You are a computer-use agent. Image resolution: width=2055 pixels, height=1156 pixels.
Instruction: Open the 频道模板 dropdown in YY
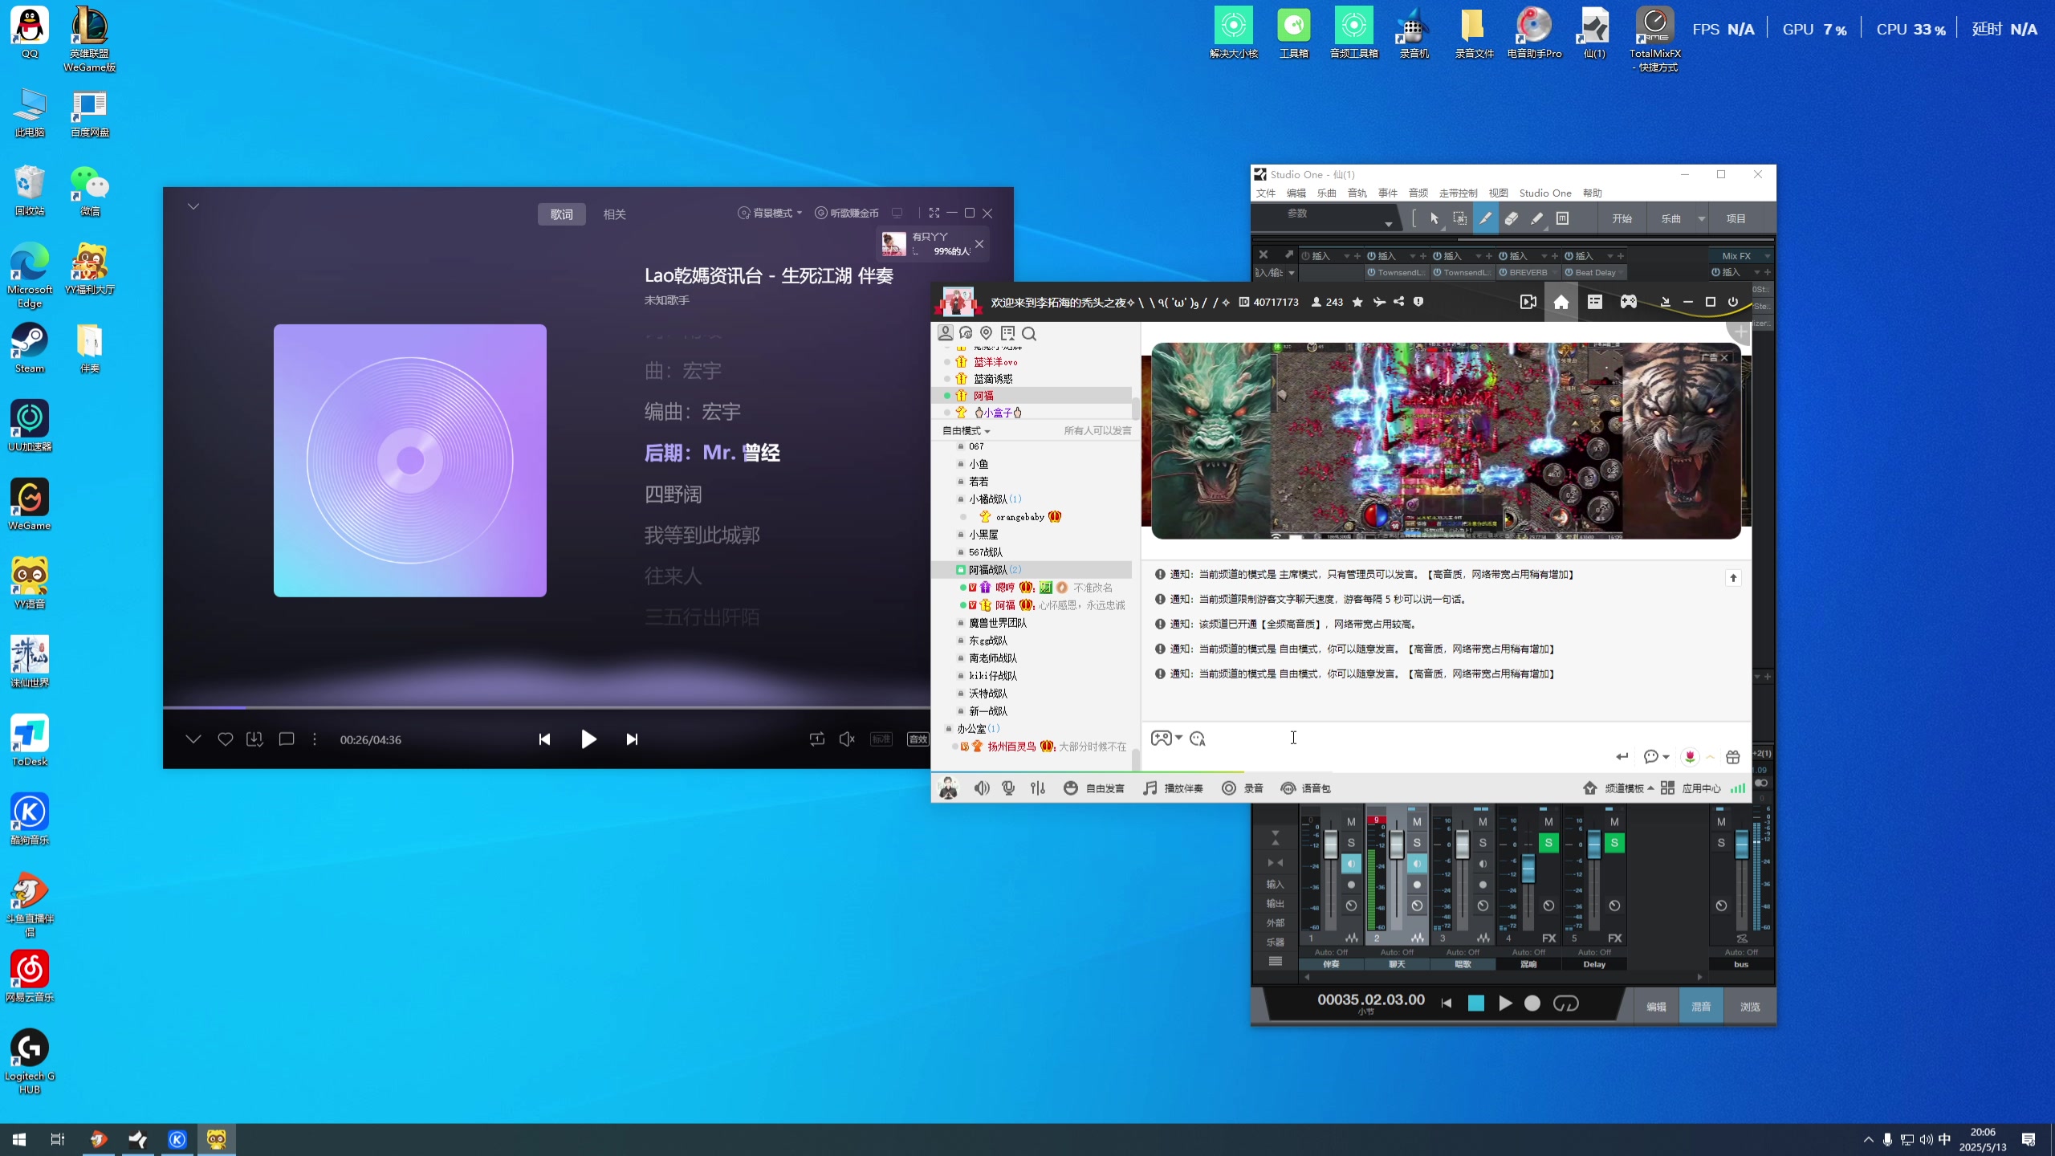point(1629,788)
